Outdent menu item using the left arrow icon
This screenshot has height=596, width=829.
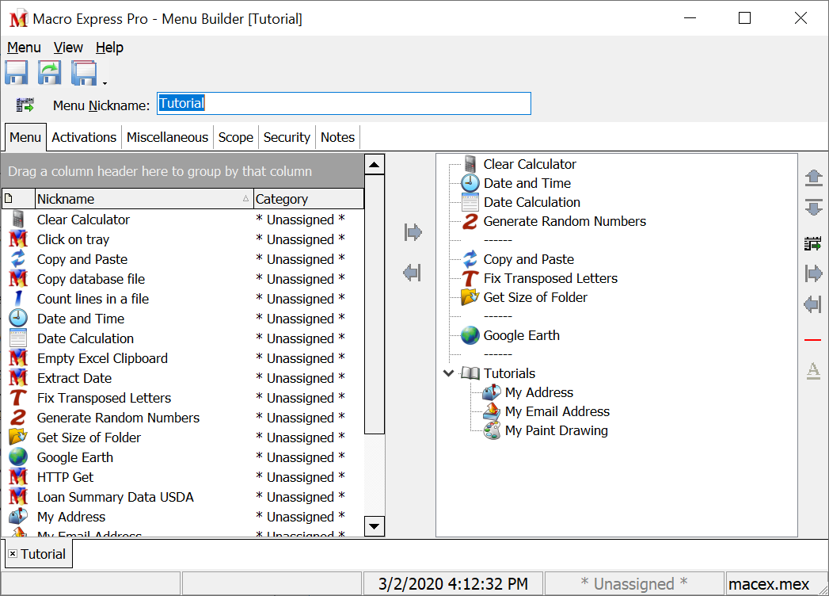812,304
